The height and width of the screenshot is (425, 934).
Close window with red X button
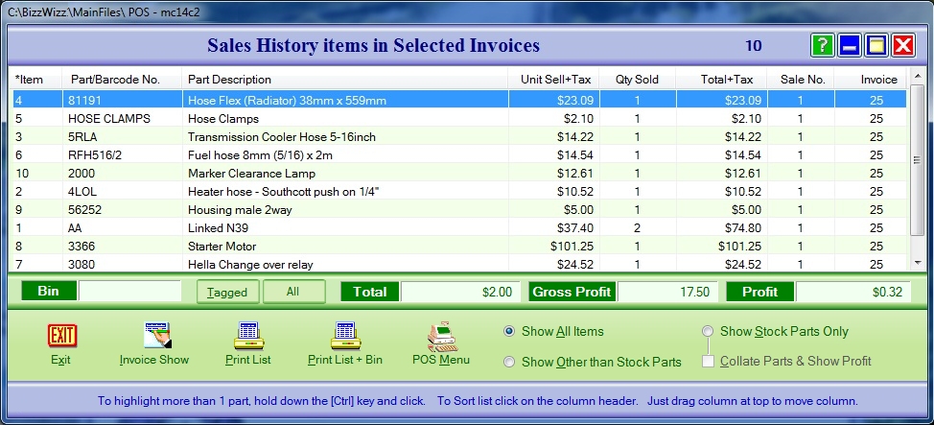coord(903,45)
